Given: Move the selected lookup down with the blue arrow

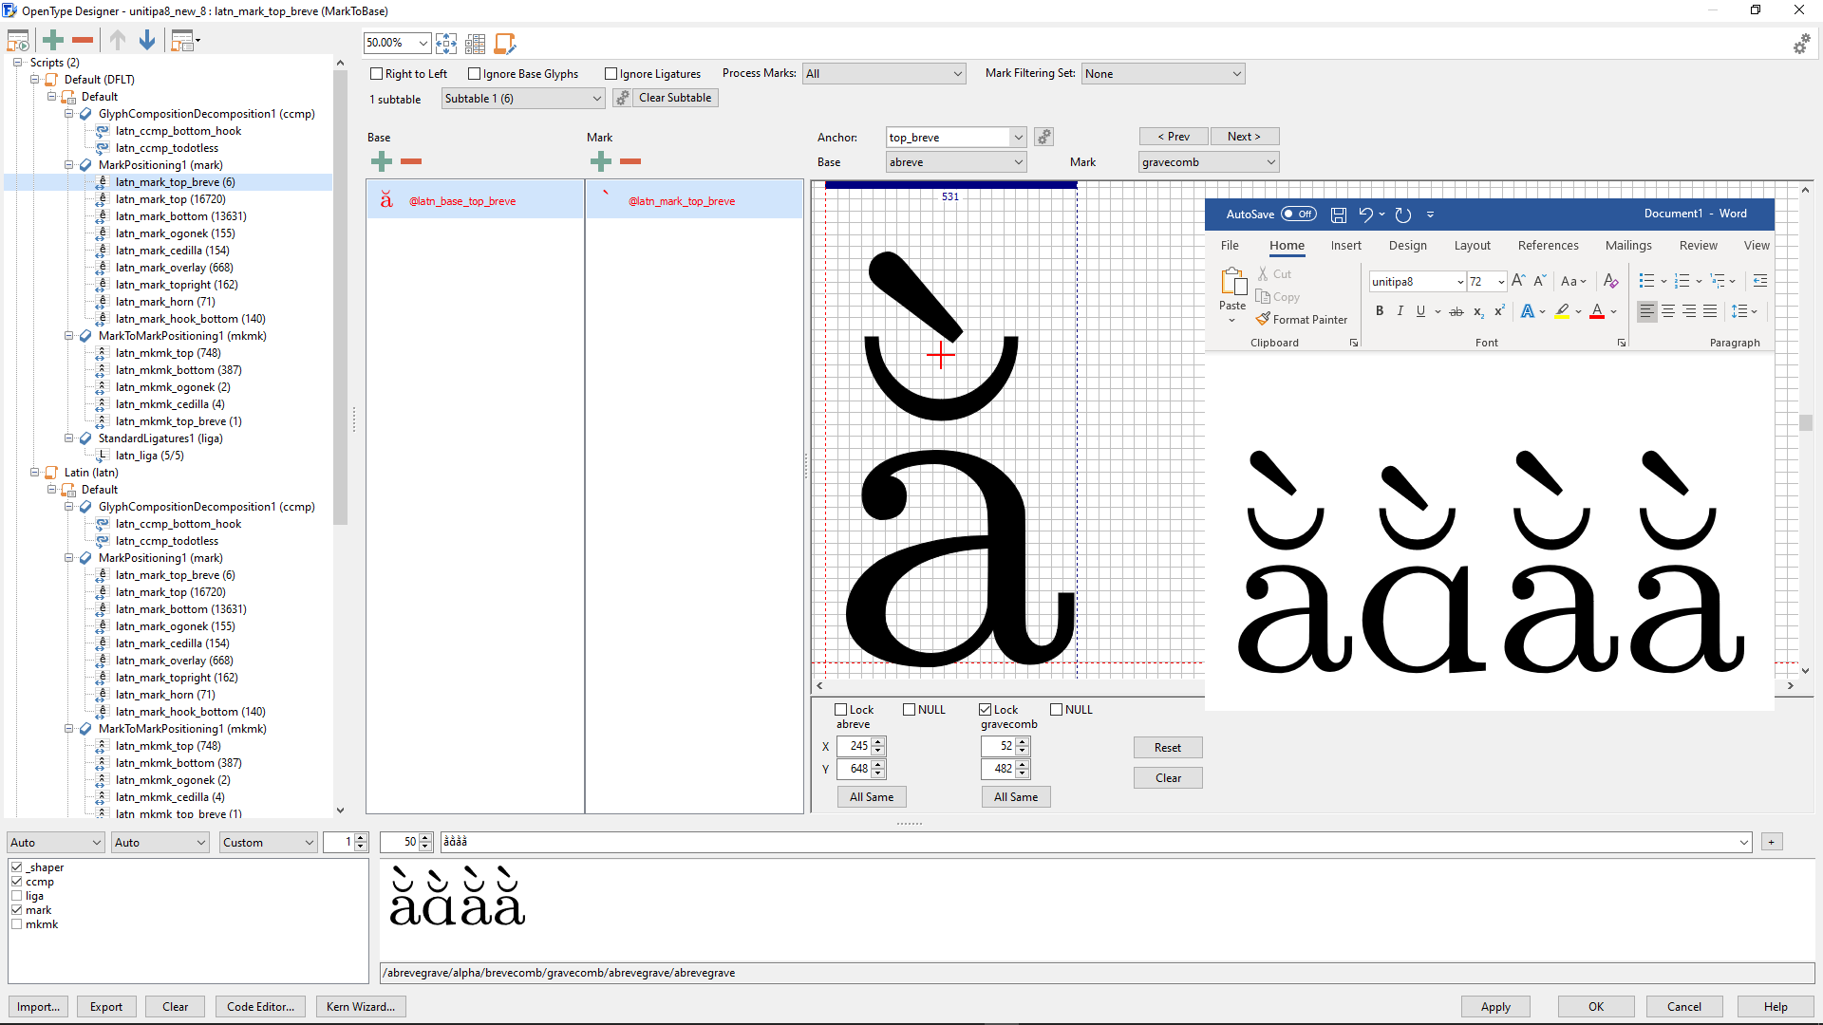Looking at the screenshot, I should tap(147, 40).
